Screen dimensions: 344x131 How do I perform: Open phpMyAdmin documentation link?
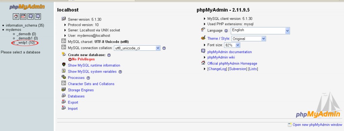pos(229,52)
